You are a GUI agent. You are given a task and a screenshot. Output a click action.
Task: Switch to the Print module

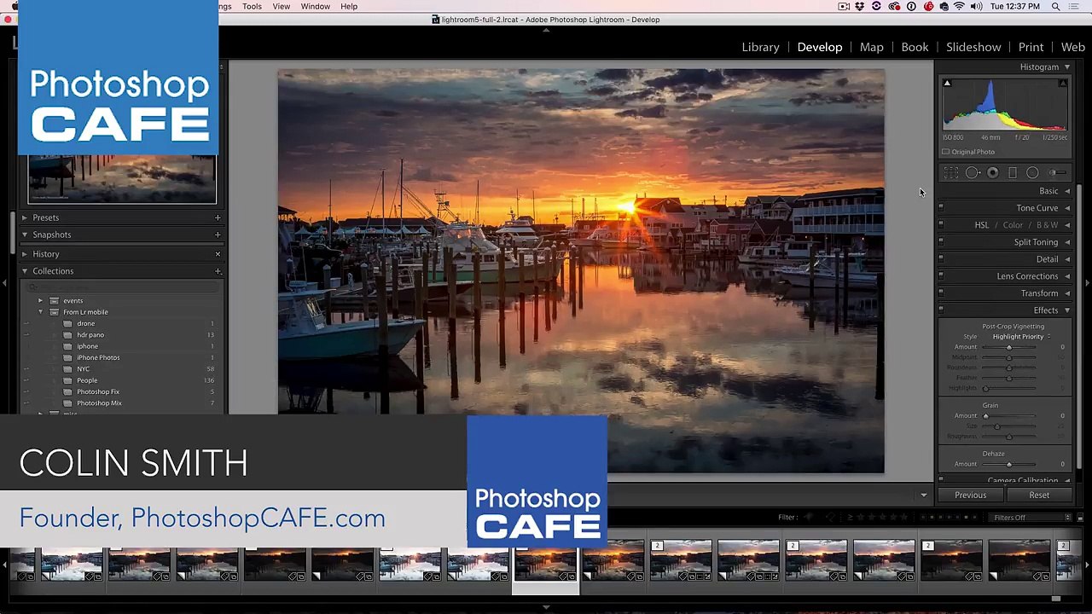1031,47
